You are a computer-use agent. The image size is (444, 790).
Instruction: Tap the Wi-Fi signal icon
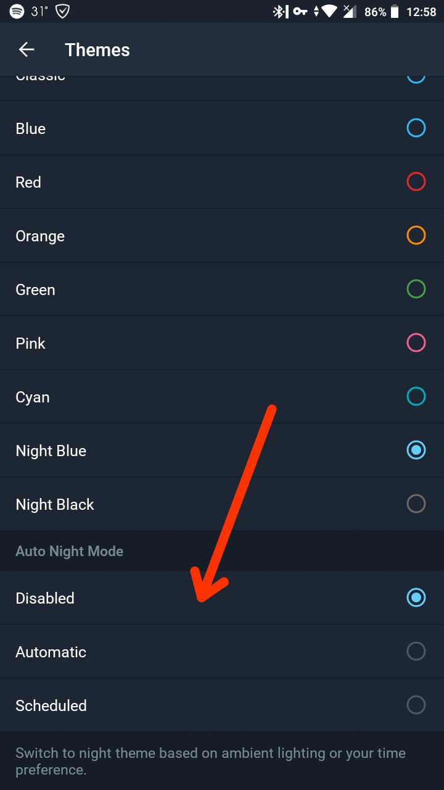tap(329, 12)
